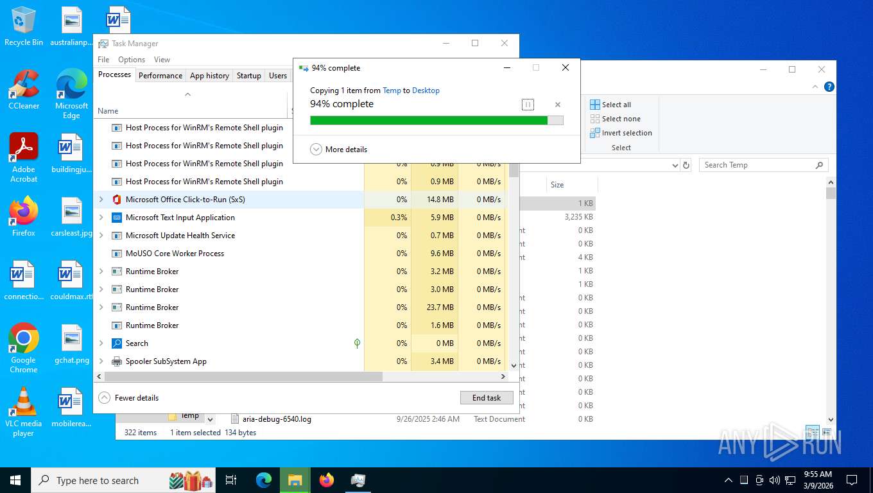Viewport: 873px width, 493px height.
Task: Open the volume control in system tray
Action: 774,480
